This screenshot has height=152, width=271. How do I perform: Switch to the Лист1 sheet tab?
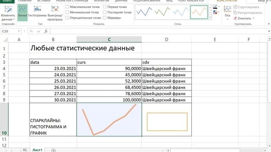pos(37,150)
